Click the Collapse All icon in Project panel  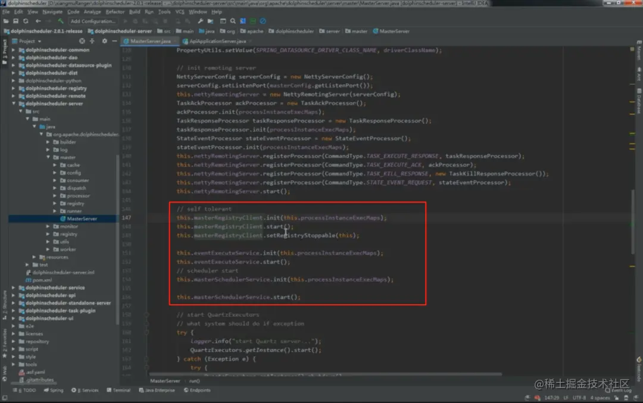tap(92, 41)
